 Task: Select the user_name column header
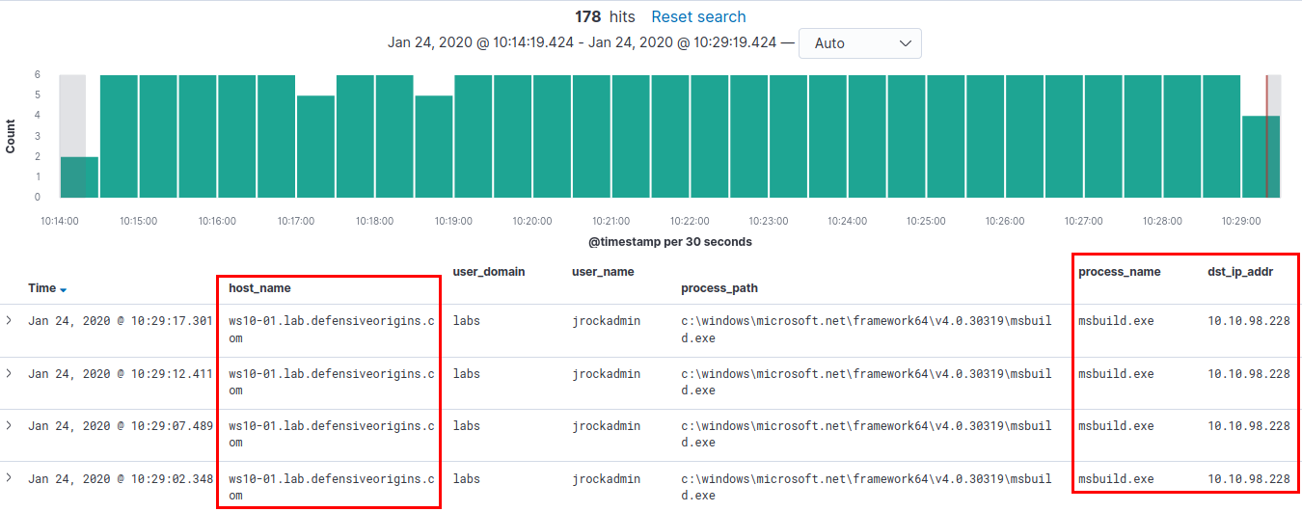click(603, 271)
